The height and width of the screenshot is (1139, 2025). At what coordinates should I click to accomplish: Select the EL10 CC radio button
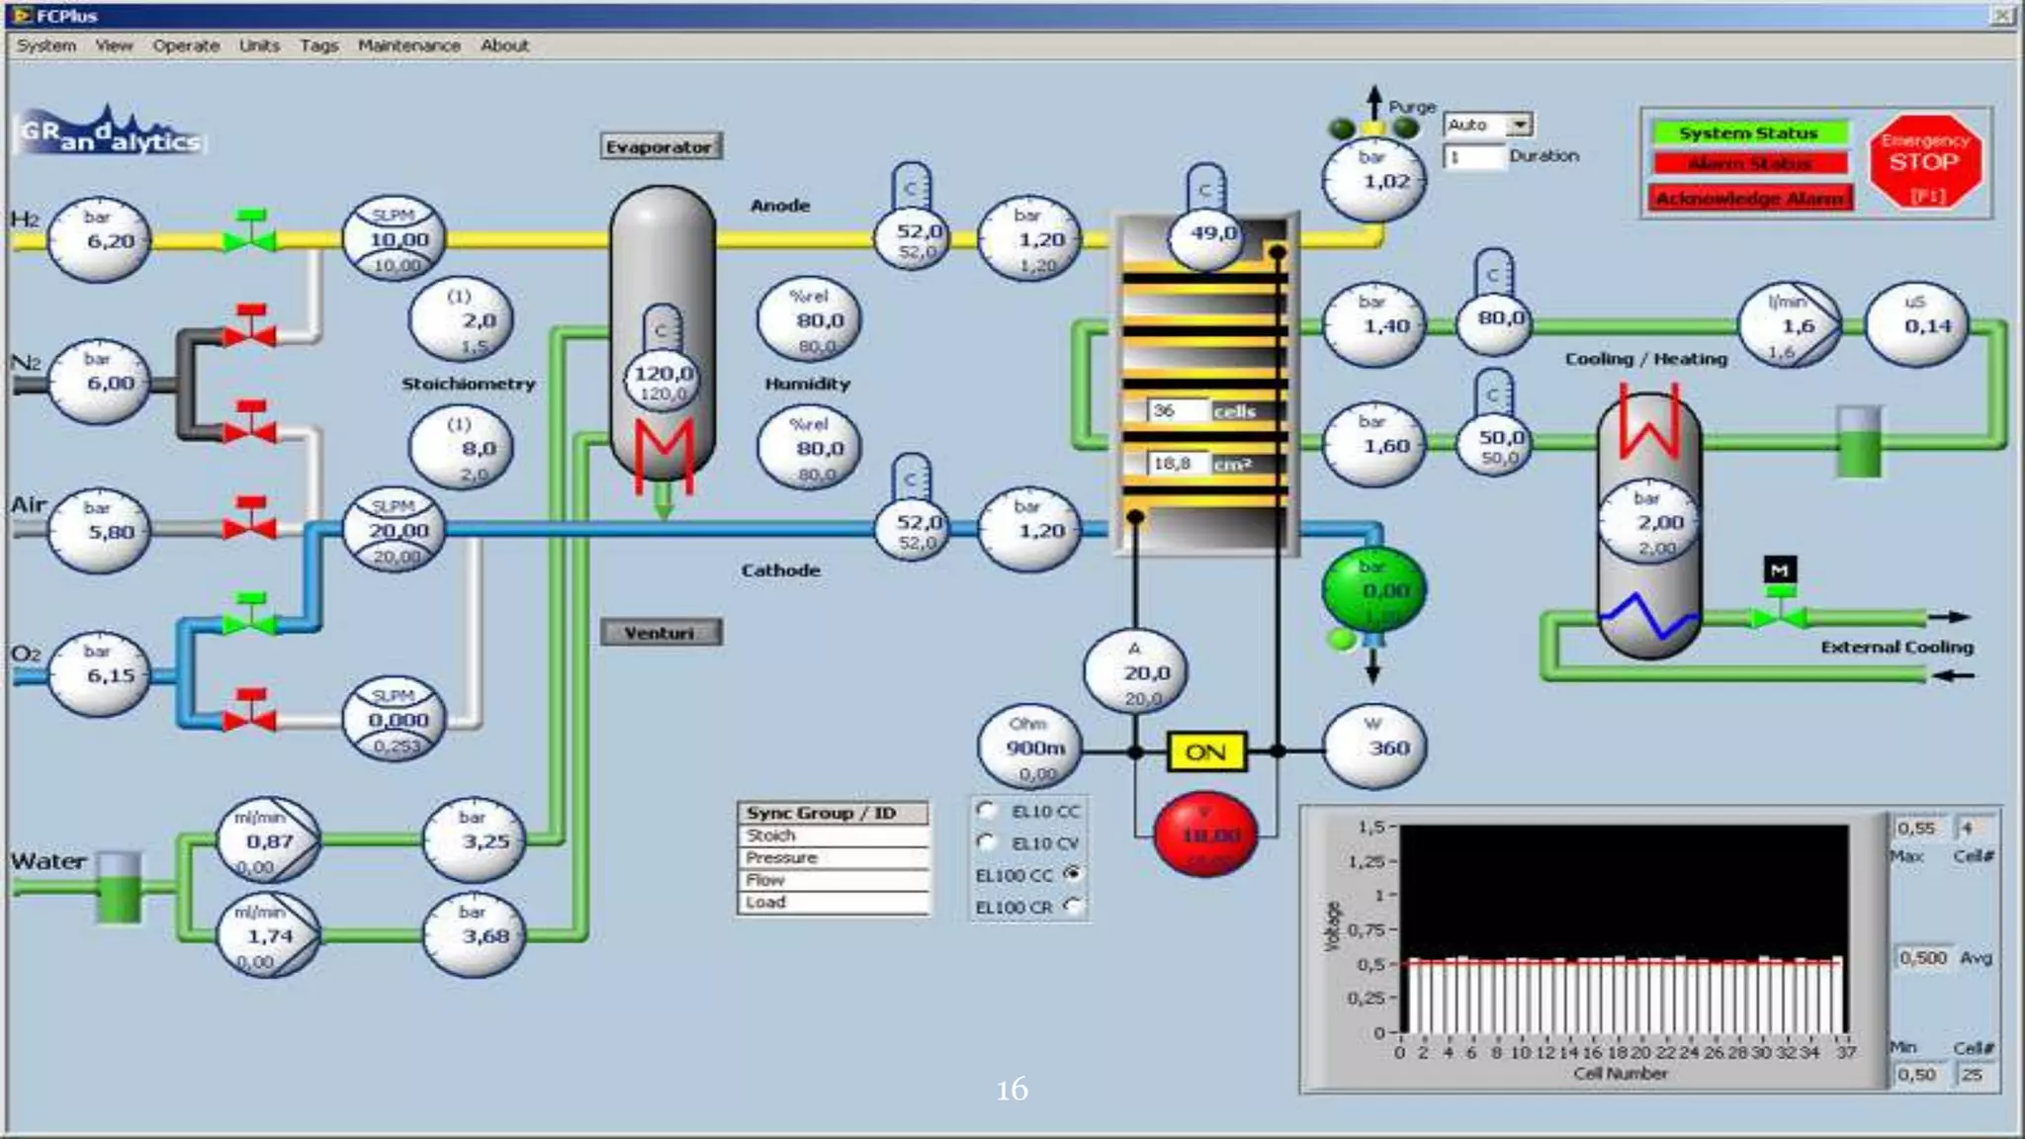tap(986, 811)
